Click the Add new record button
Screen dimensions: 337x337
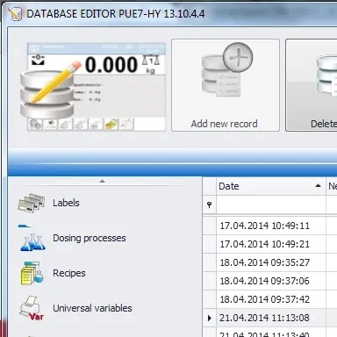click(x=226, y=85)
